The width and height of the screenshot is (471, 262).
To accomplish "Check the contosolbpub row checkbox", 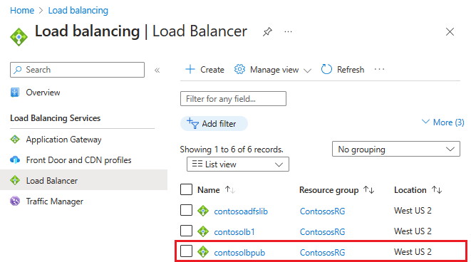I will [186, 251].
